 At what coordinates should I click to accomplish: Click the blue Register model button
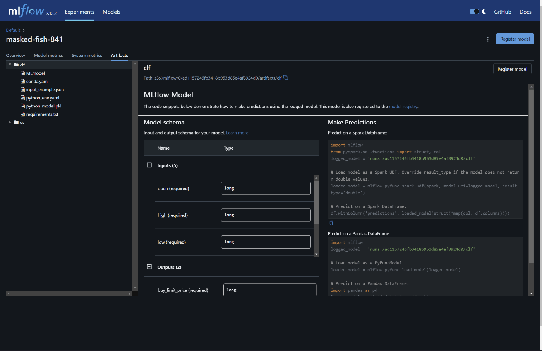click(x=515, y=39)
